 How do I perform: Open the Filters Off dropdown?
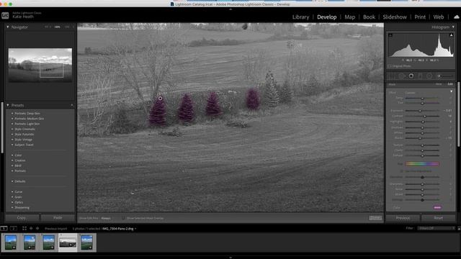pos(437,228)
